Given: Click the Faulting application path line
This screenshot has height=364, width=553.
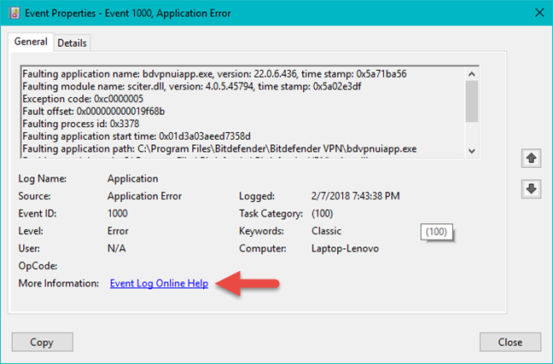Looking at the screenshot, I should click(x=219, y=148).
